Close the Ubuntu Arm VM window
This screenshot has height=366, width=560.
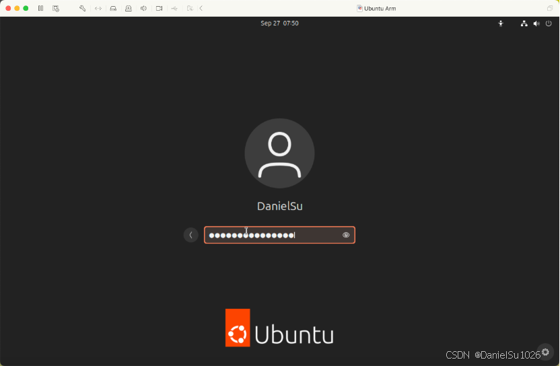point(8,8)
